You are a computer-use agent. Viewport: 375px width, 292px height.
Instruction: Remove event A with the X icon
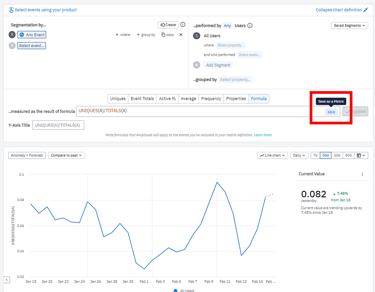pyautogui.click(x=181, y=35)
